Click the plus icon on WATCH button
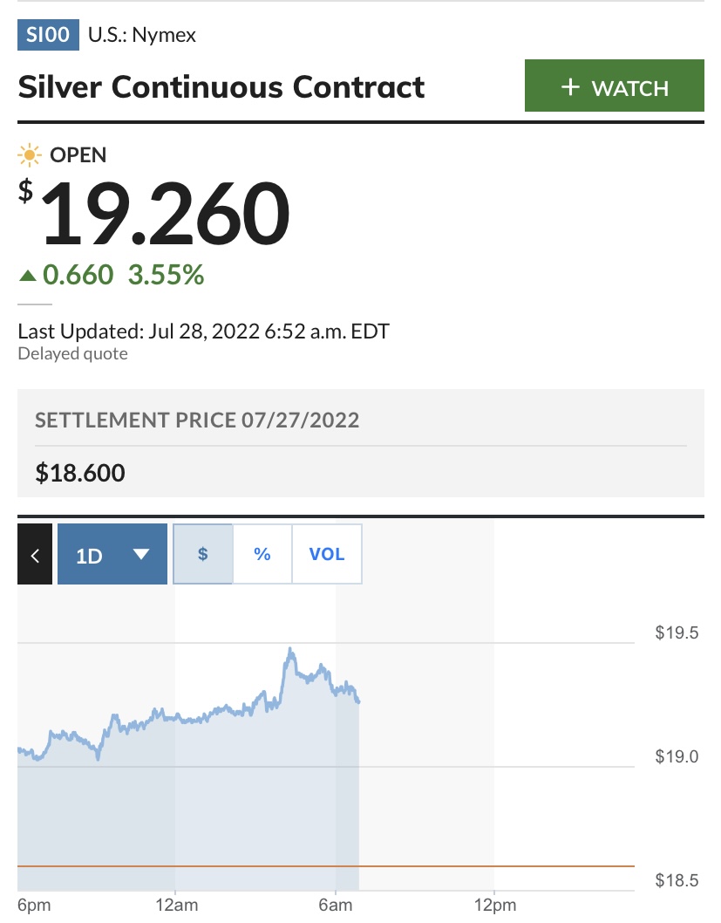721x923 pixels. tap(570, 87)
